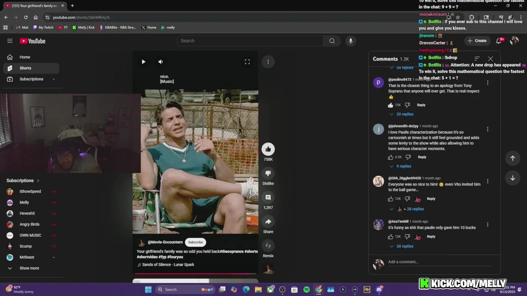Open Sands of Silence - Lunar Spark sound
This screenshot has height=296, width=527.
tap(168, 264)
